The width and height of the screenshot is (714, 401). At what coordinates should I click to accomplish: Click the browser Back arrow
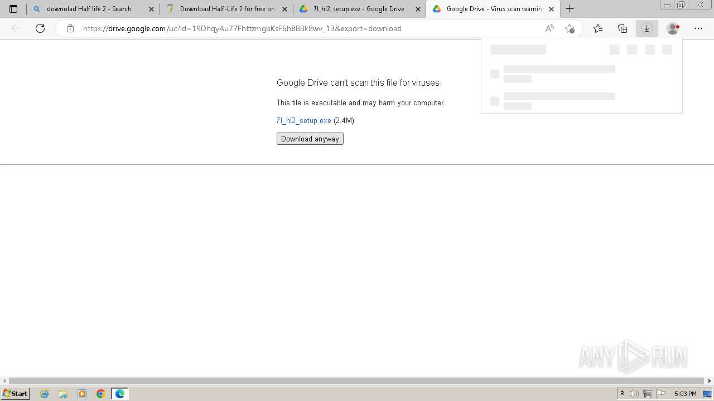coord(16,28)
